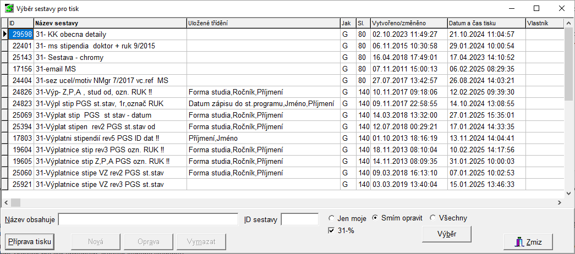Choose the Všechny radio button

[433, 218]
